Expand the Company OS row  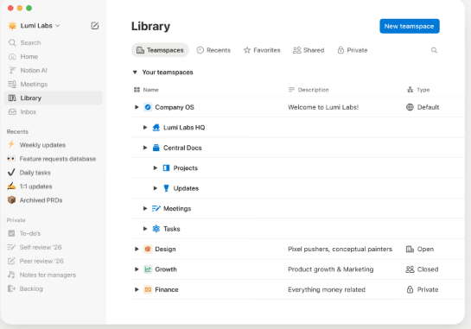(x=137, y=107)
